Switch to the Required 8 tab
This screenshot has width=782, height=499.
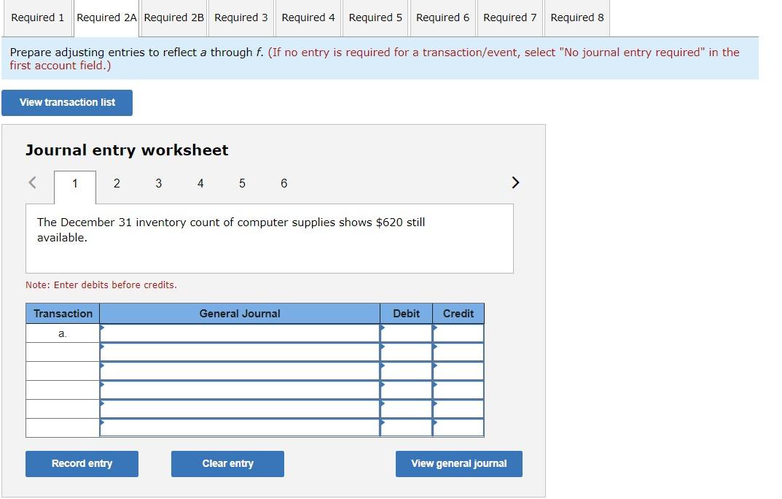tap(577, 18)
